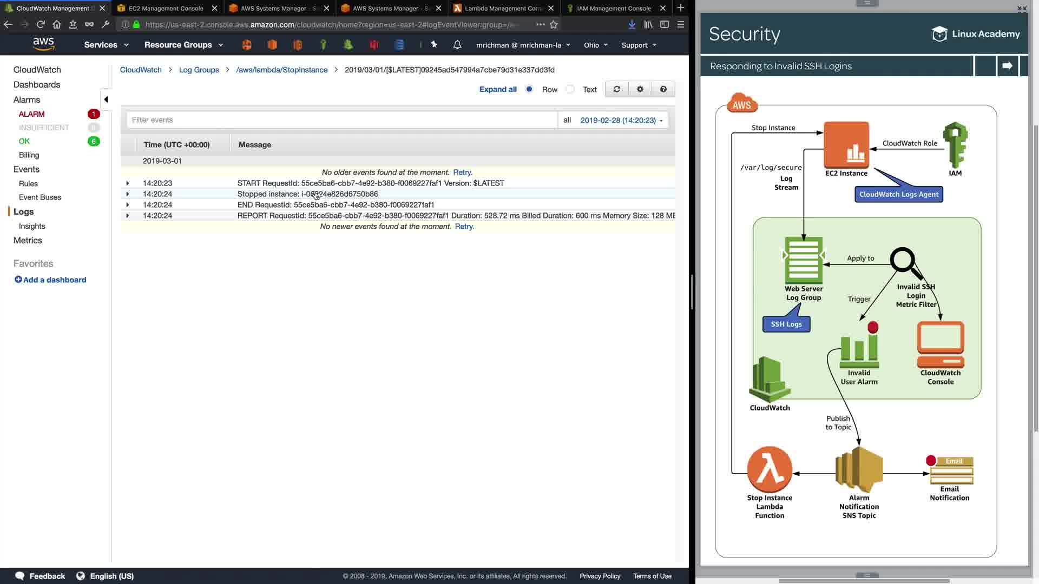
Task: Click the pin shortcuts icon in AWS navbar
Action: [x=434, y=45]
